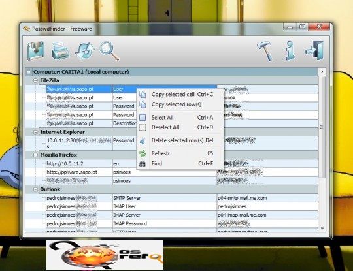Image resolution: width=353 pixels, height=271 pixels.
Task: Collapse the Mozilla Firefox group
Action: click(35, 155)
